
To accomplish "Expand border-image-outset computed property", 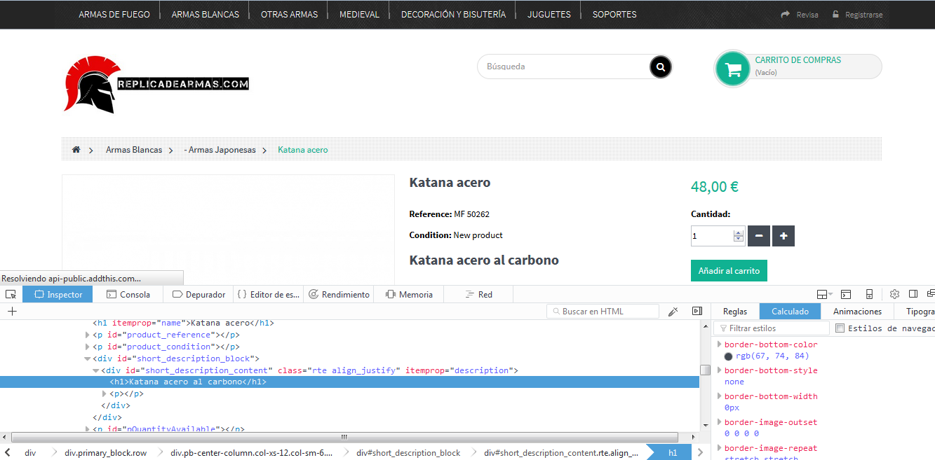I will point(719,422).
